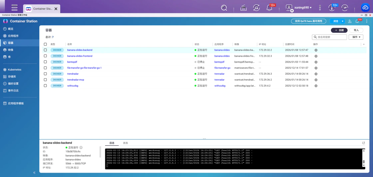Open the bentopdf application link

coord(219,62)
